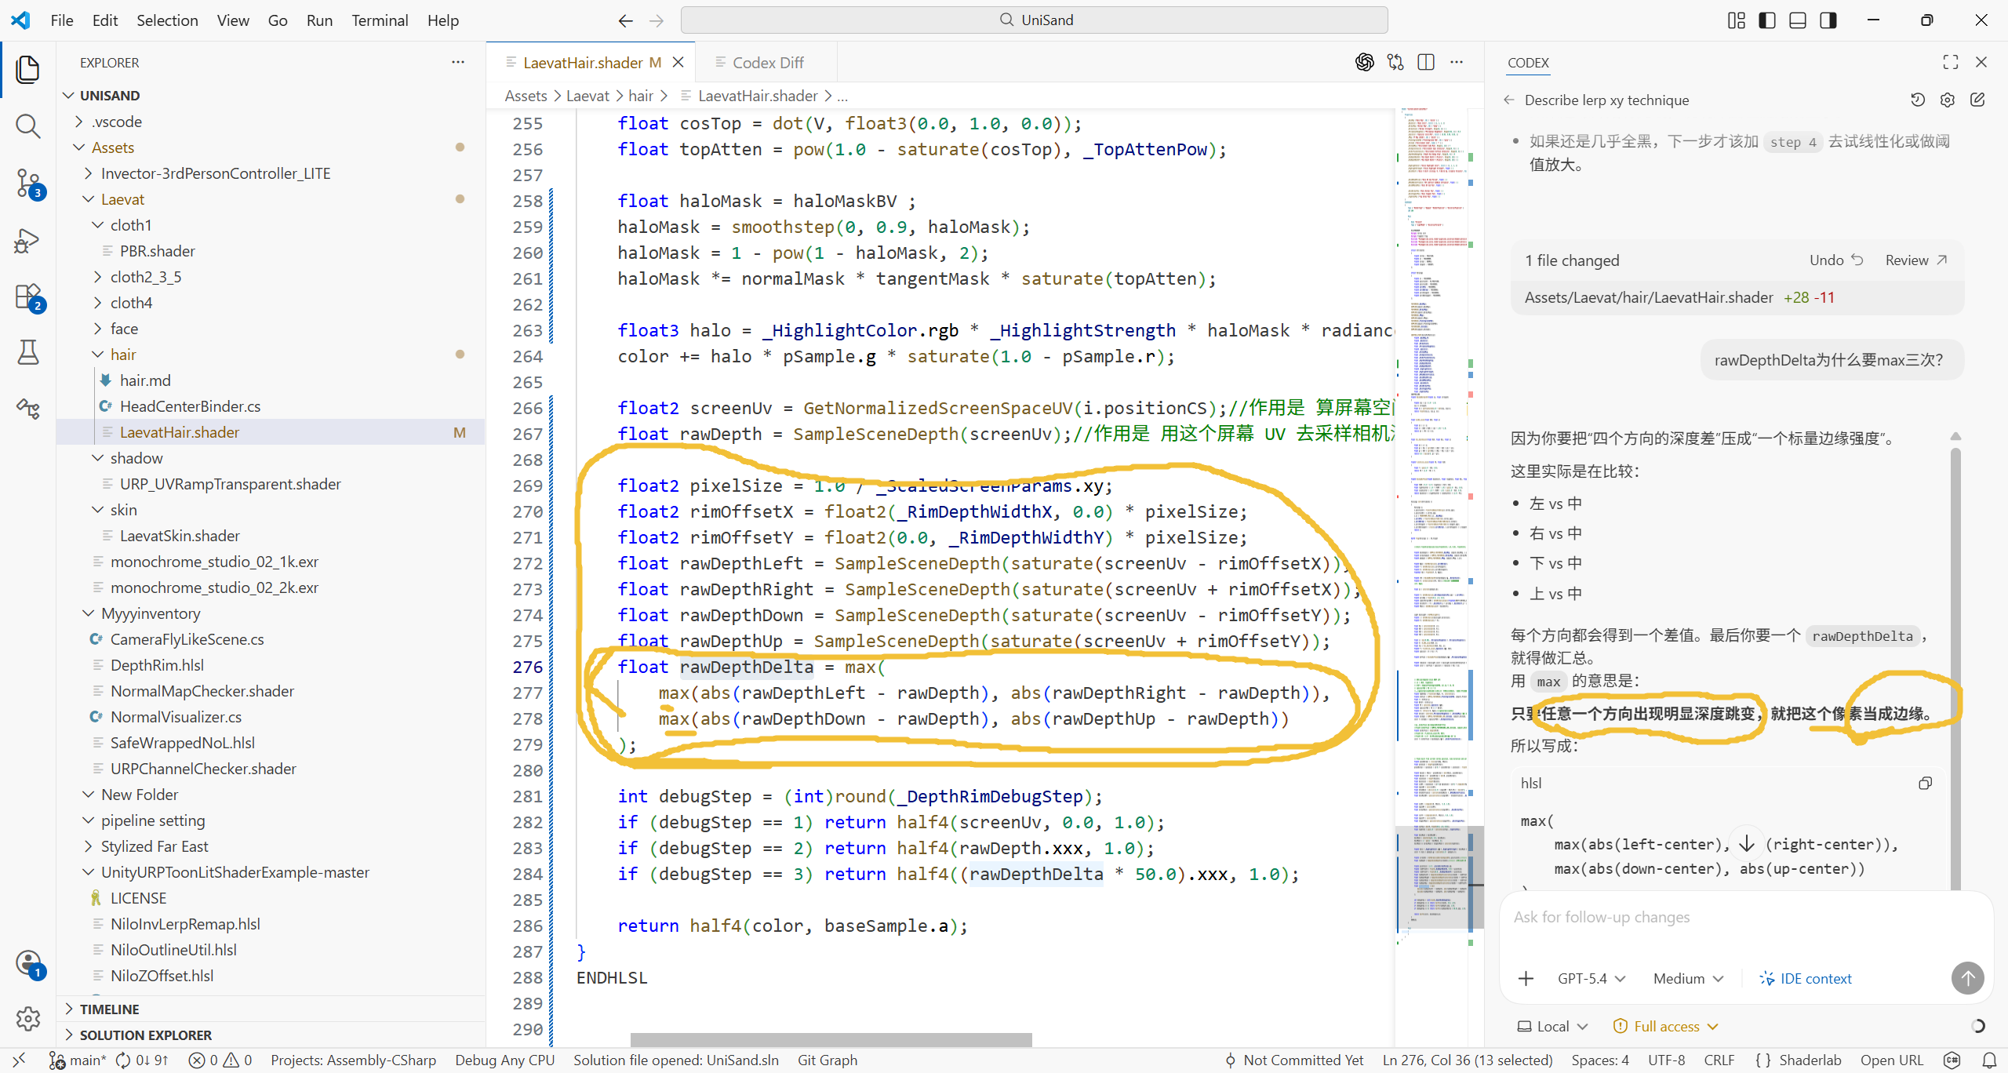Open the Terminal menu
This screenshot has width=2008, height=1073.
(380, 20)
